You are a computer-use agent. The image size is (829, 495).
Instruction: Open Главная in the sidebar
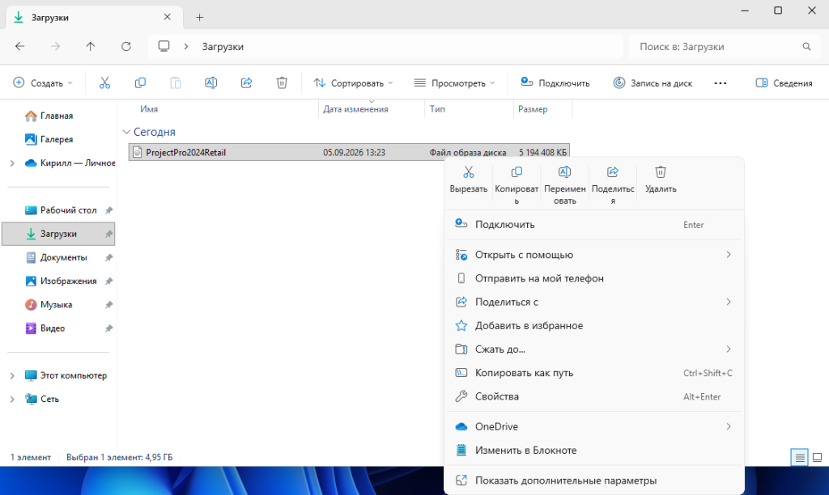click(58, 116)
